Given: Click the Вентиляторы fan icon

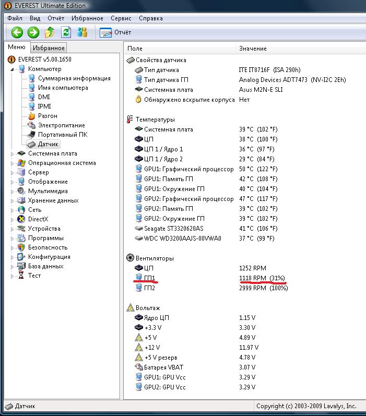Looking at the screenshot, I should click(x=130, y=258).
